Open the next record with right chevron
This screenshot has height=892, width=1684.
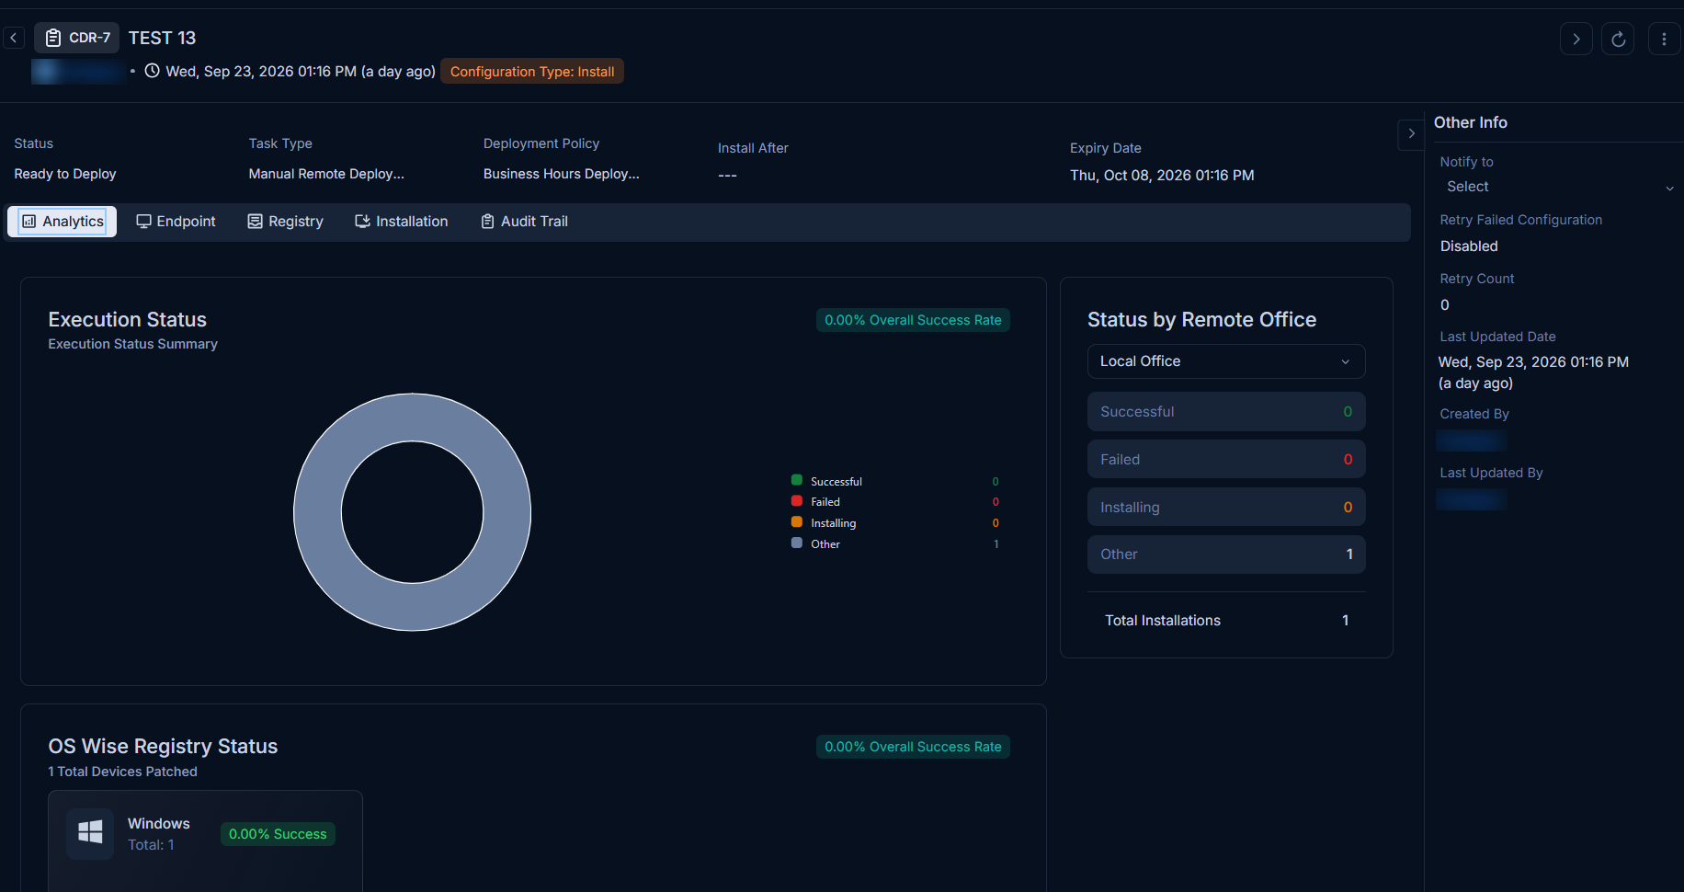pyautogui.click(x=1576, y=39)
